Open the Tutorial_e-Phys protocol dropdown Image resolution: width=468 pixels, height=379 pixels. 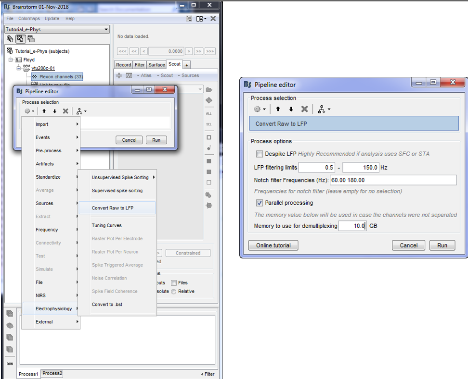tap(57, 30)
